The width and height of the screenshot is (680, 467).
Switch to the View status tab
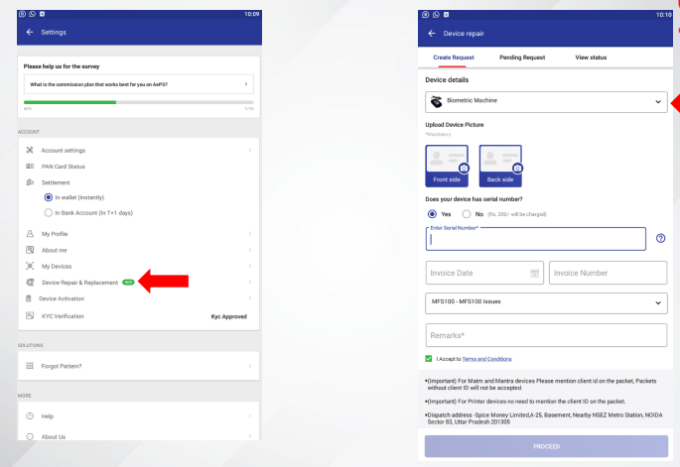click(591, 58)
